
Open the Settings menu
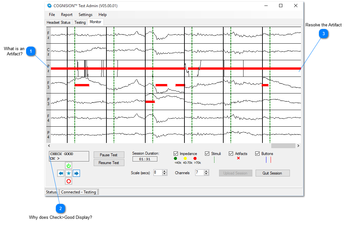pyautogui.click(x=85, y=14)
